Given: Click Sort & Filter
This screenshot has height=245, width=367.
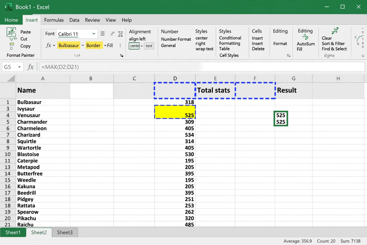Looking at the screenshot, I should click(x=333, y=44).
